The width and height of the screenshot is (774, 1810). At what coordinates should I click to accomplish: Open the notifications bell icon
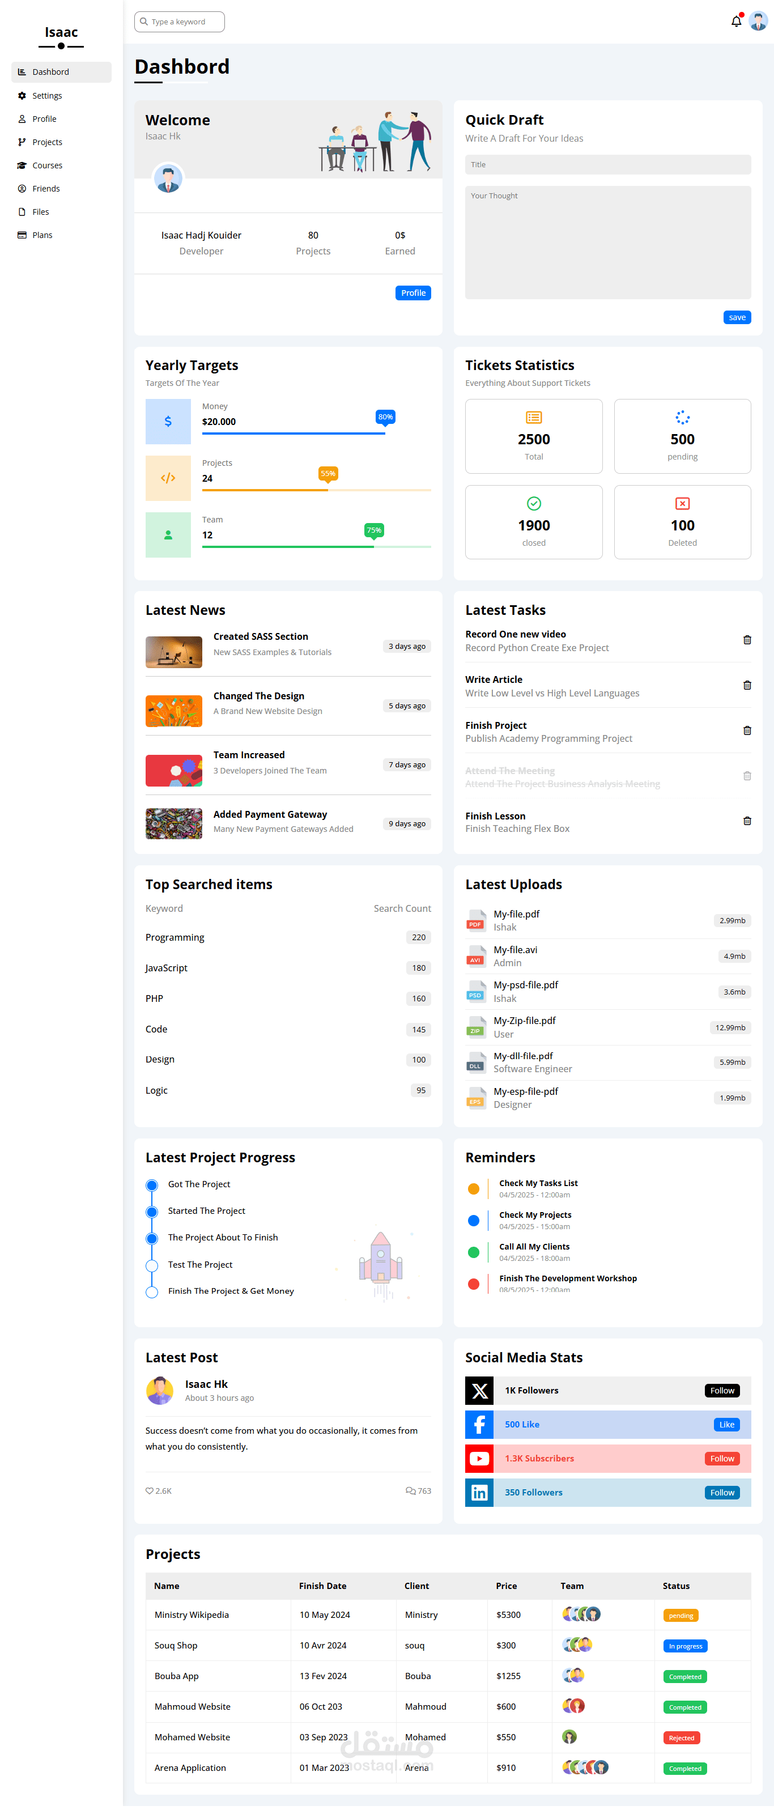tap(735, 21)
